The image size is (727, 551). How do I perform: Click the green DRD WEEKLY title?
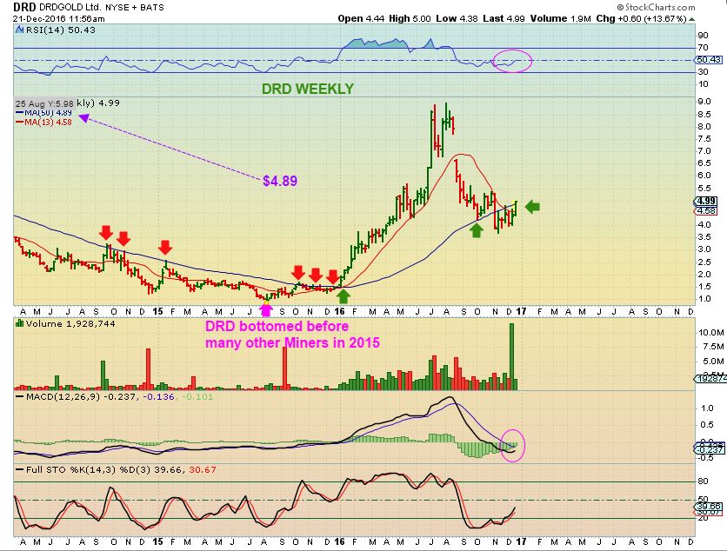[x=307, y=89]
